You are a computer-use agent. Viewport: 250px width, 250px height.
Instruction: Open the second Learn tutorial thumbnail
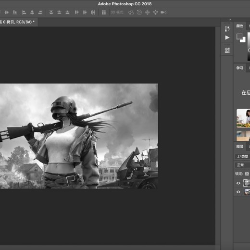tap(243, 136)
